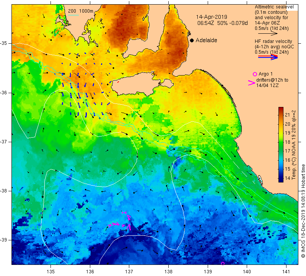Click the 21 degree label on colorbar
The width and height of the screenshot is (306, 276).
coord(287,115)
